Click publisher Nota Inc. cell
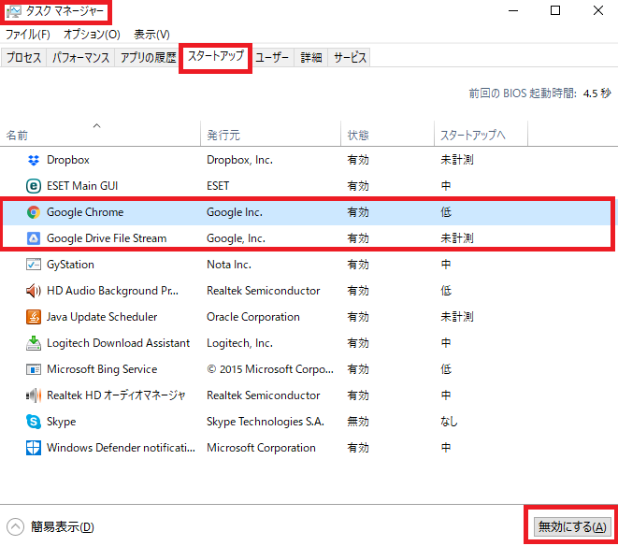Viewport: 618px width, 546px height. point(229,265)
